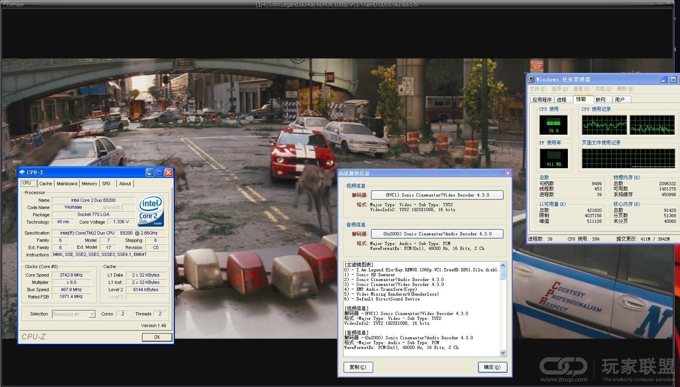This screenshot has height=387, width=680.
Task: Switch to the Cache tab in CPU-Z
Action: tap(45, 184)
